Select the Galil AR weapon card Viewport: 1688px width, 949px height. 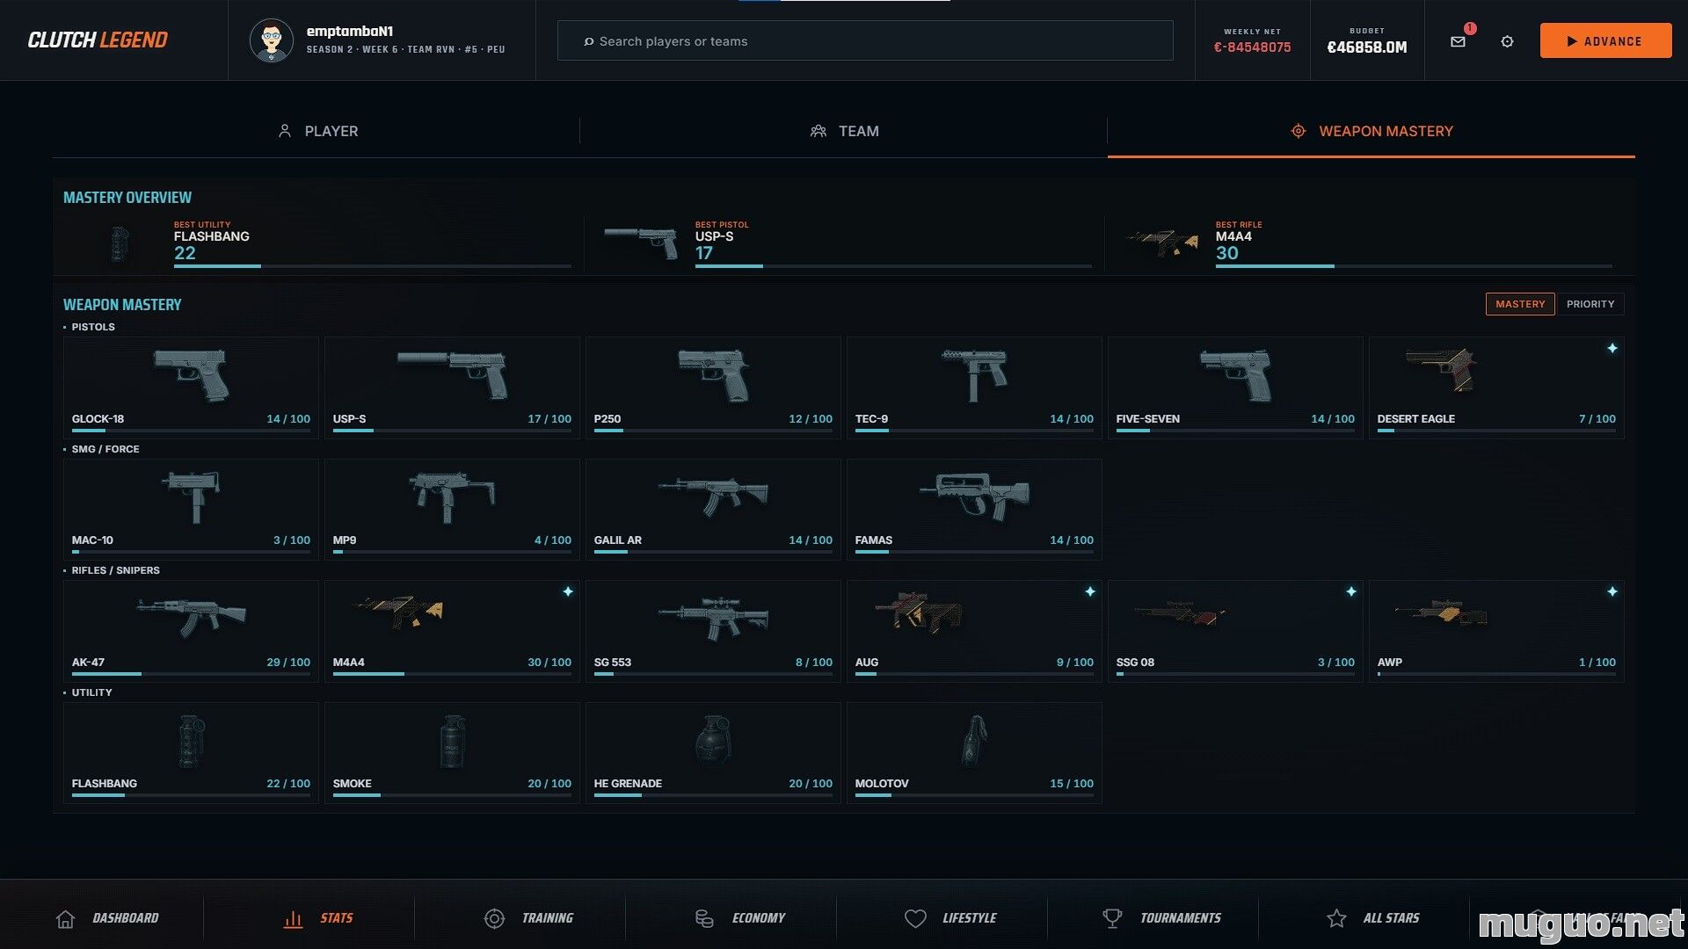coord(713,510)
